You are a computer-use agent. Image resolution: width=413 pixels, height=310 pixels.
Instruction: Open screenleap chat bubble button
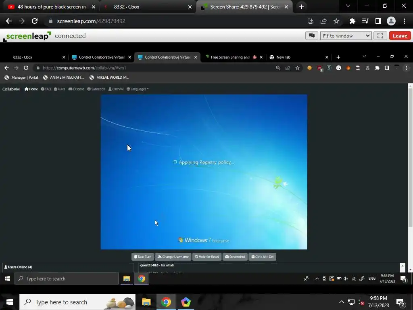312,36
